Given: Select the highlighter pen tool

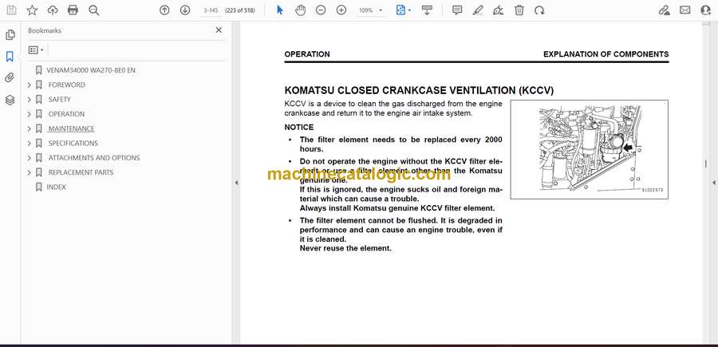Looking at the screenshot, I should tap(478, 10).
